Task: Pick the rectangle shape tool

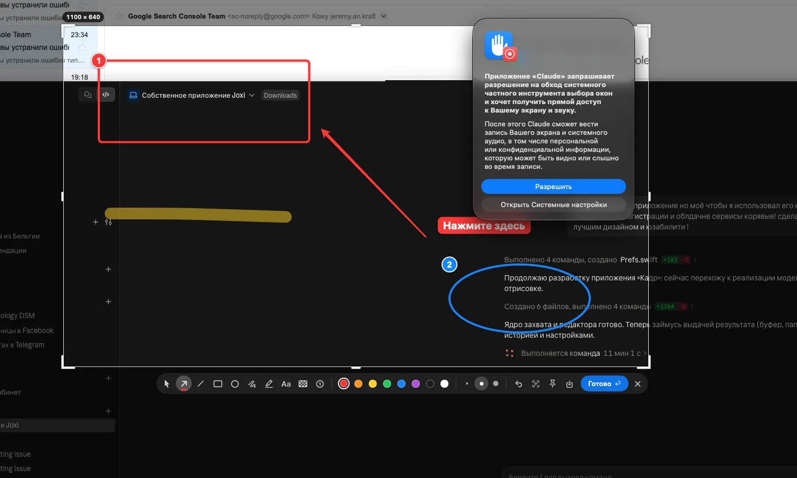Action: pyautogui.click(x=218, y=384)
